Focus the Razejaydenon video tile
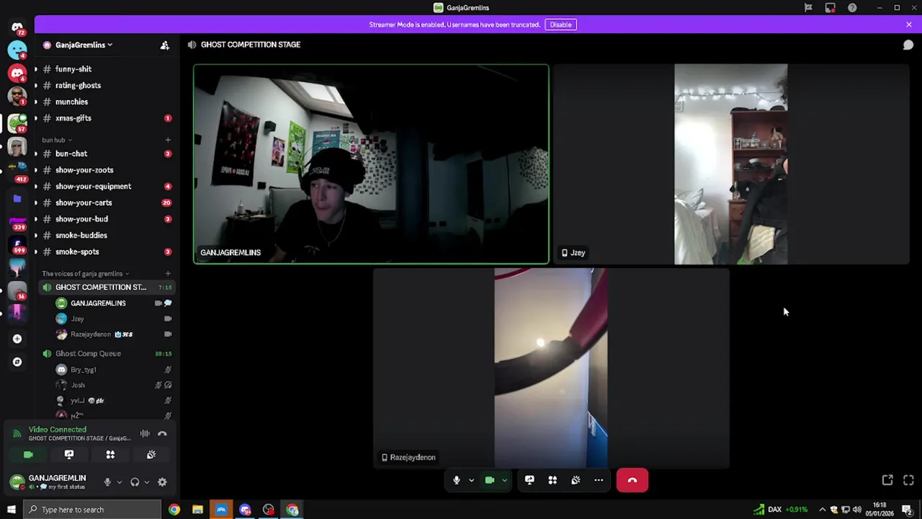This screenshot has width=922, height=519. pyautogui.click(x=551, y=368)
